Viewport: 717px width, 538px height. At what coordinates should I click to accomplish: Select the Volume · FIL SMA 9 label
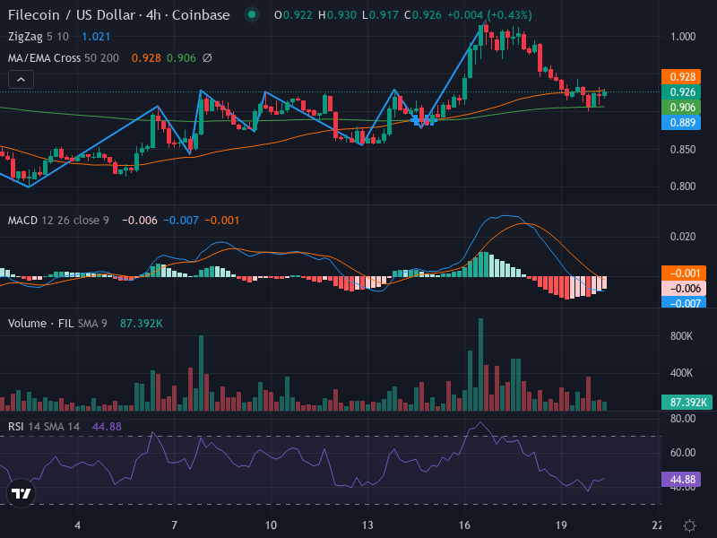(x=57, y=324)
